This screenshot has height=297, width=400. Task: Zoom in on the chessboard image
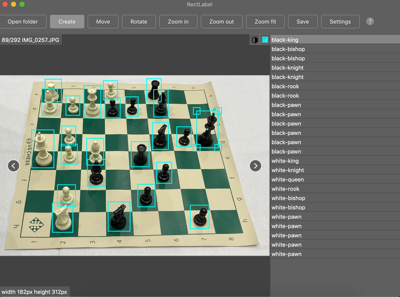(178, 21)
